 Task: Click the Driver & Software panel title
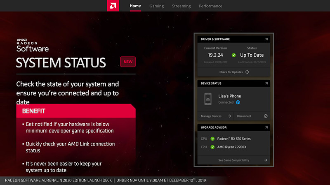click(215, 39)
